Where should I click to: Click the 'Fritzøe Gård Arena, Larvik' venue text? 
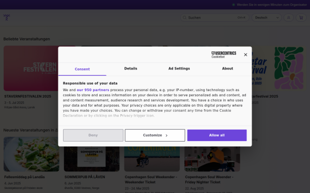20,108
